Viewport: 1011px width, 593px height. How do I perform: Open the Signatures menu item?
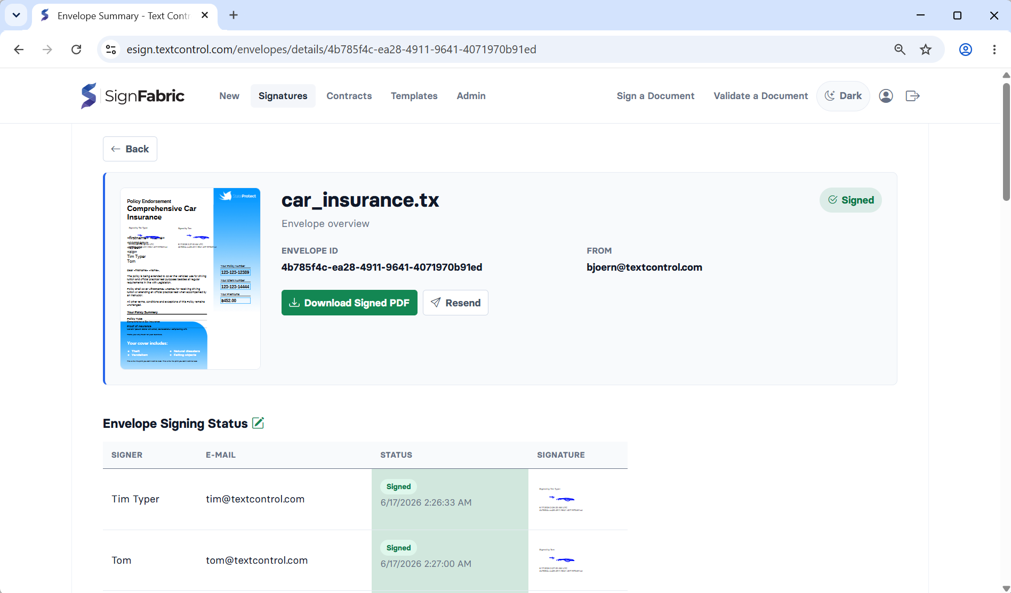[283, 96]
